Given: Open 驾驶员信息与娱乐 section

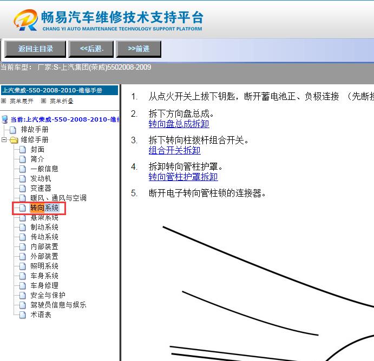Looking at the screenshot, I should click(x=58, y=305).
